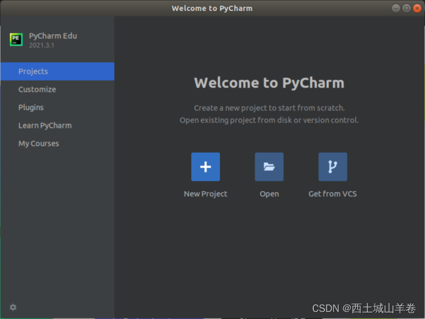Click the Get from VCS label

click(x=333, y=194)
